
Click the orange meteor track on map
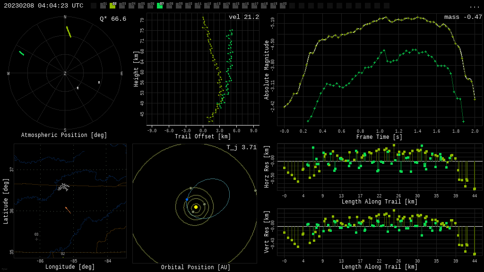coord(68,210)
